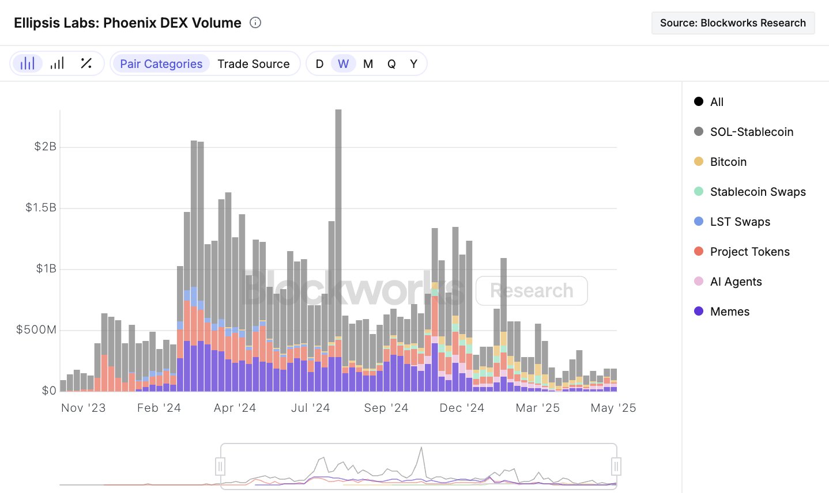Screen dimensions: 829x493
Task: Select quarterly (Q) interval
Action: click(391, 64)
